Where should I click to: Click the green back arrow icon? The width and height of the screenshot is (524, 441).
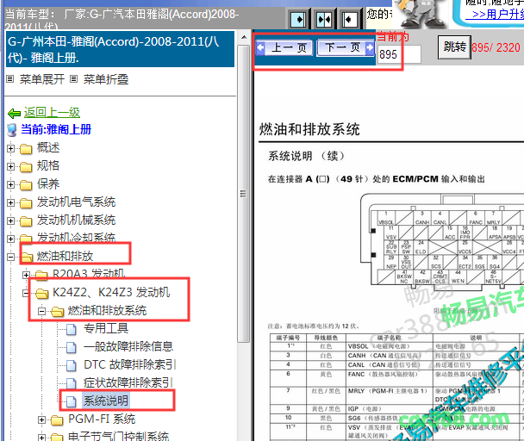click(14, 114)
